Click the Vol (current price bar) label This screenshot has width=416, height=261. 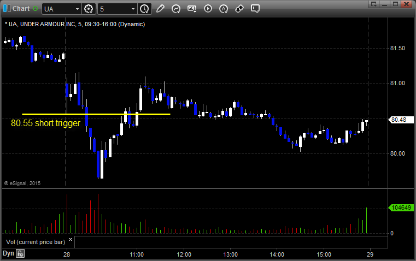coord(36,242)
